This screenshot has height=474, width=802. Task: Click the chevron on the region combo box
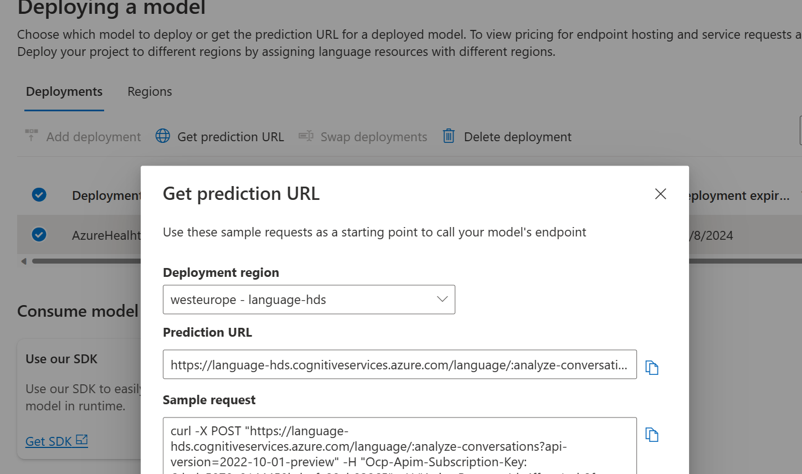(x=441, y=299)
